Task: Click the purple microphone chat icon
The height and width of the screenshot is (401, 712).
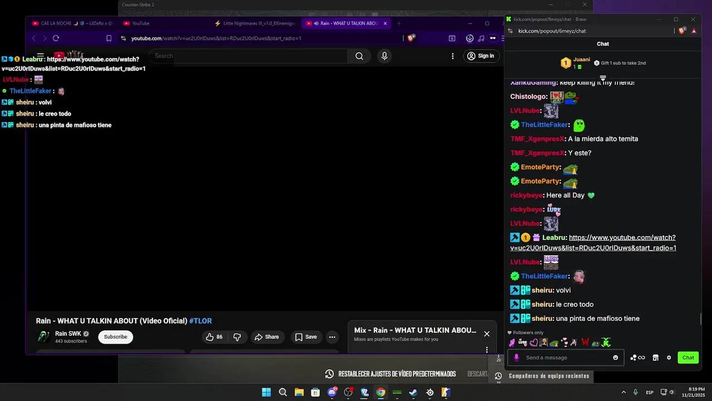Action: click(516, 358)
